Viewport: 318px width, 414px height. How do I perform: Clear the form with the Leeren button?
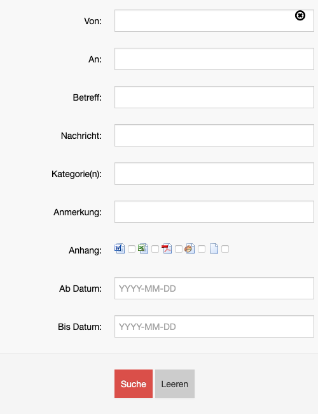tap(175, 383)
